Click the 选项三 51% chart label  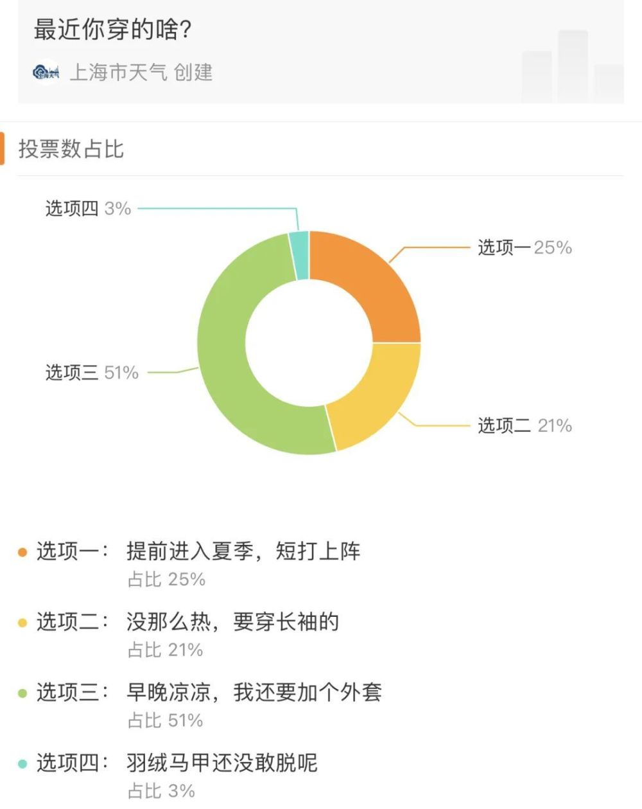pyautogui.click(x=92, y=373)
